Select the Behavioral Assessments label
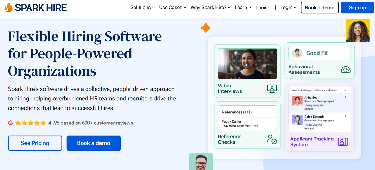Viewport: 375px width, 170px height. point(304,69)
